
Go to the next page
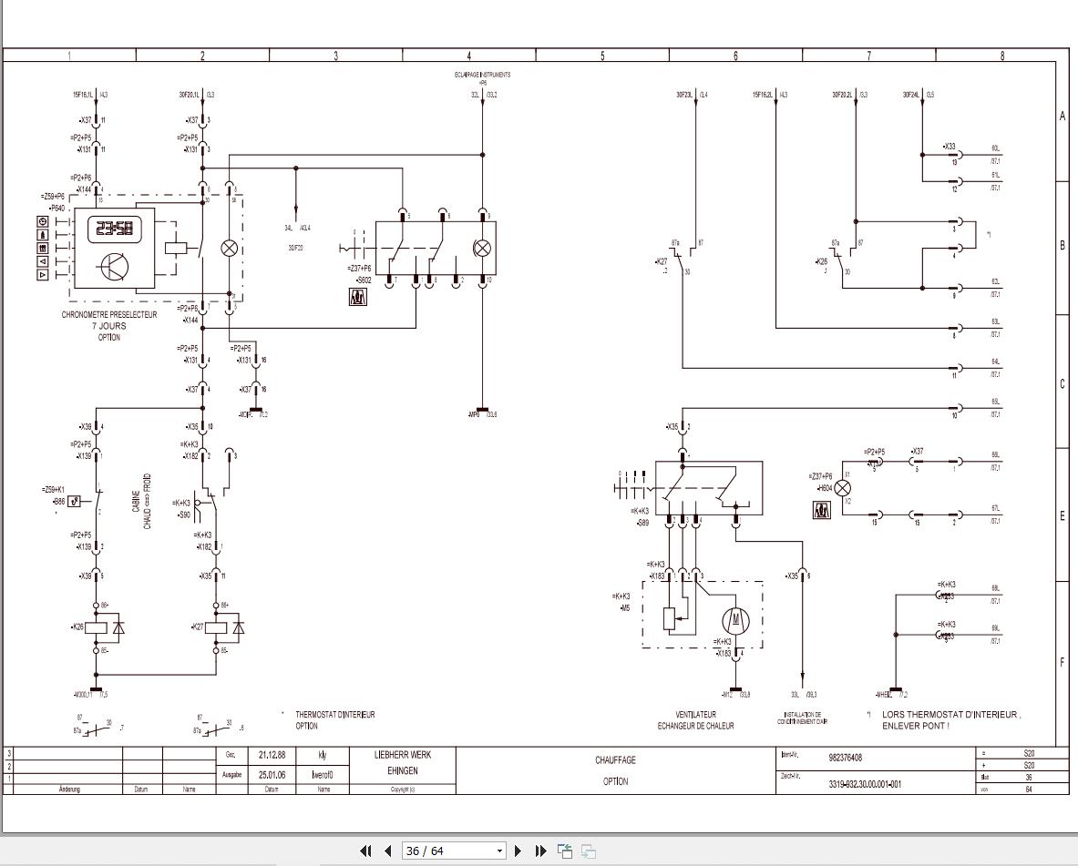click(518, 851)
